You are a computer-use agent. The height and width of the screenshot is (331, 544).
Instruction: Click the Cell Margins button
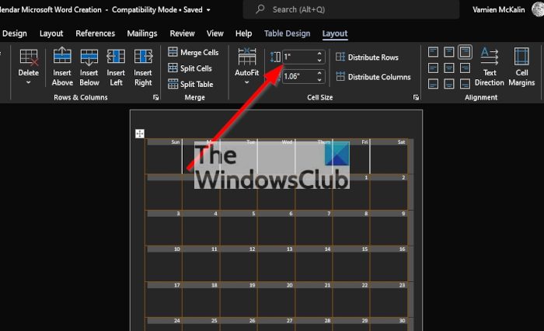[521, 67]
